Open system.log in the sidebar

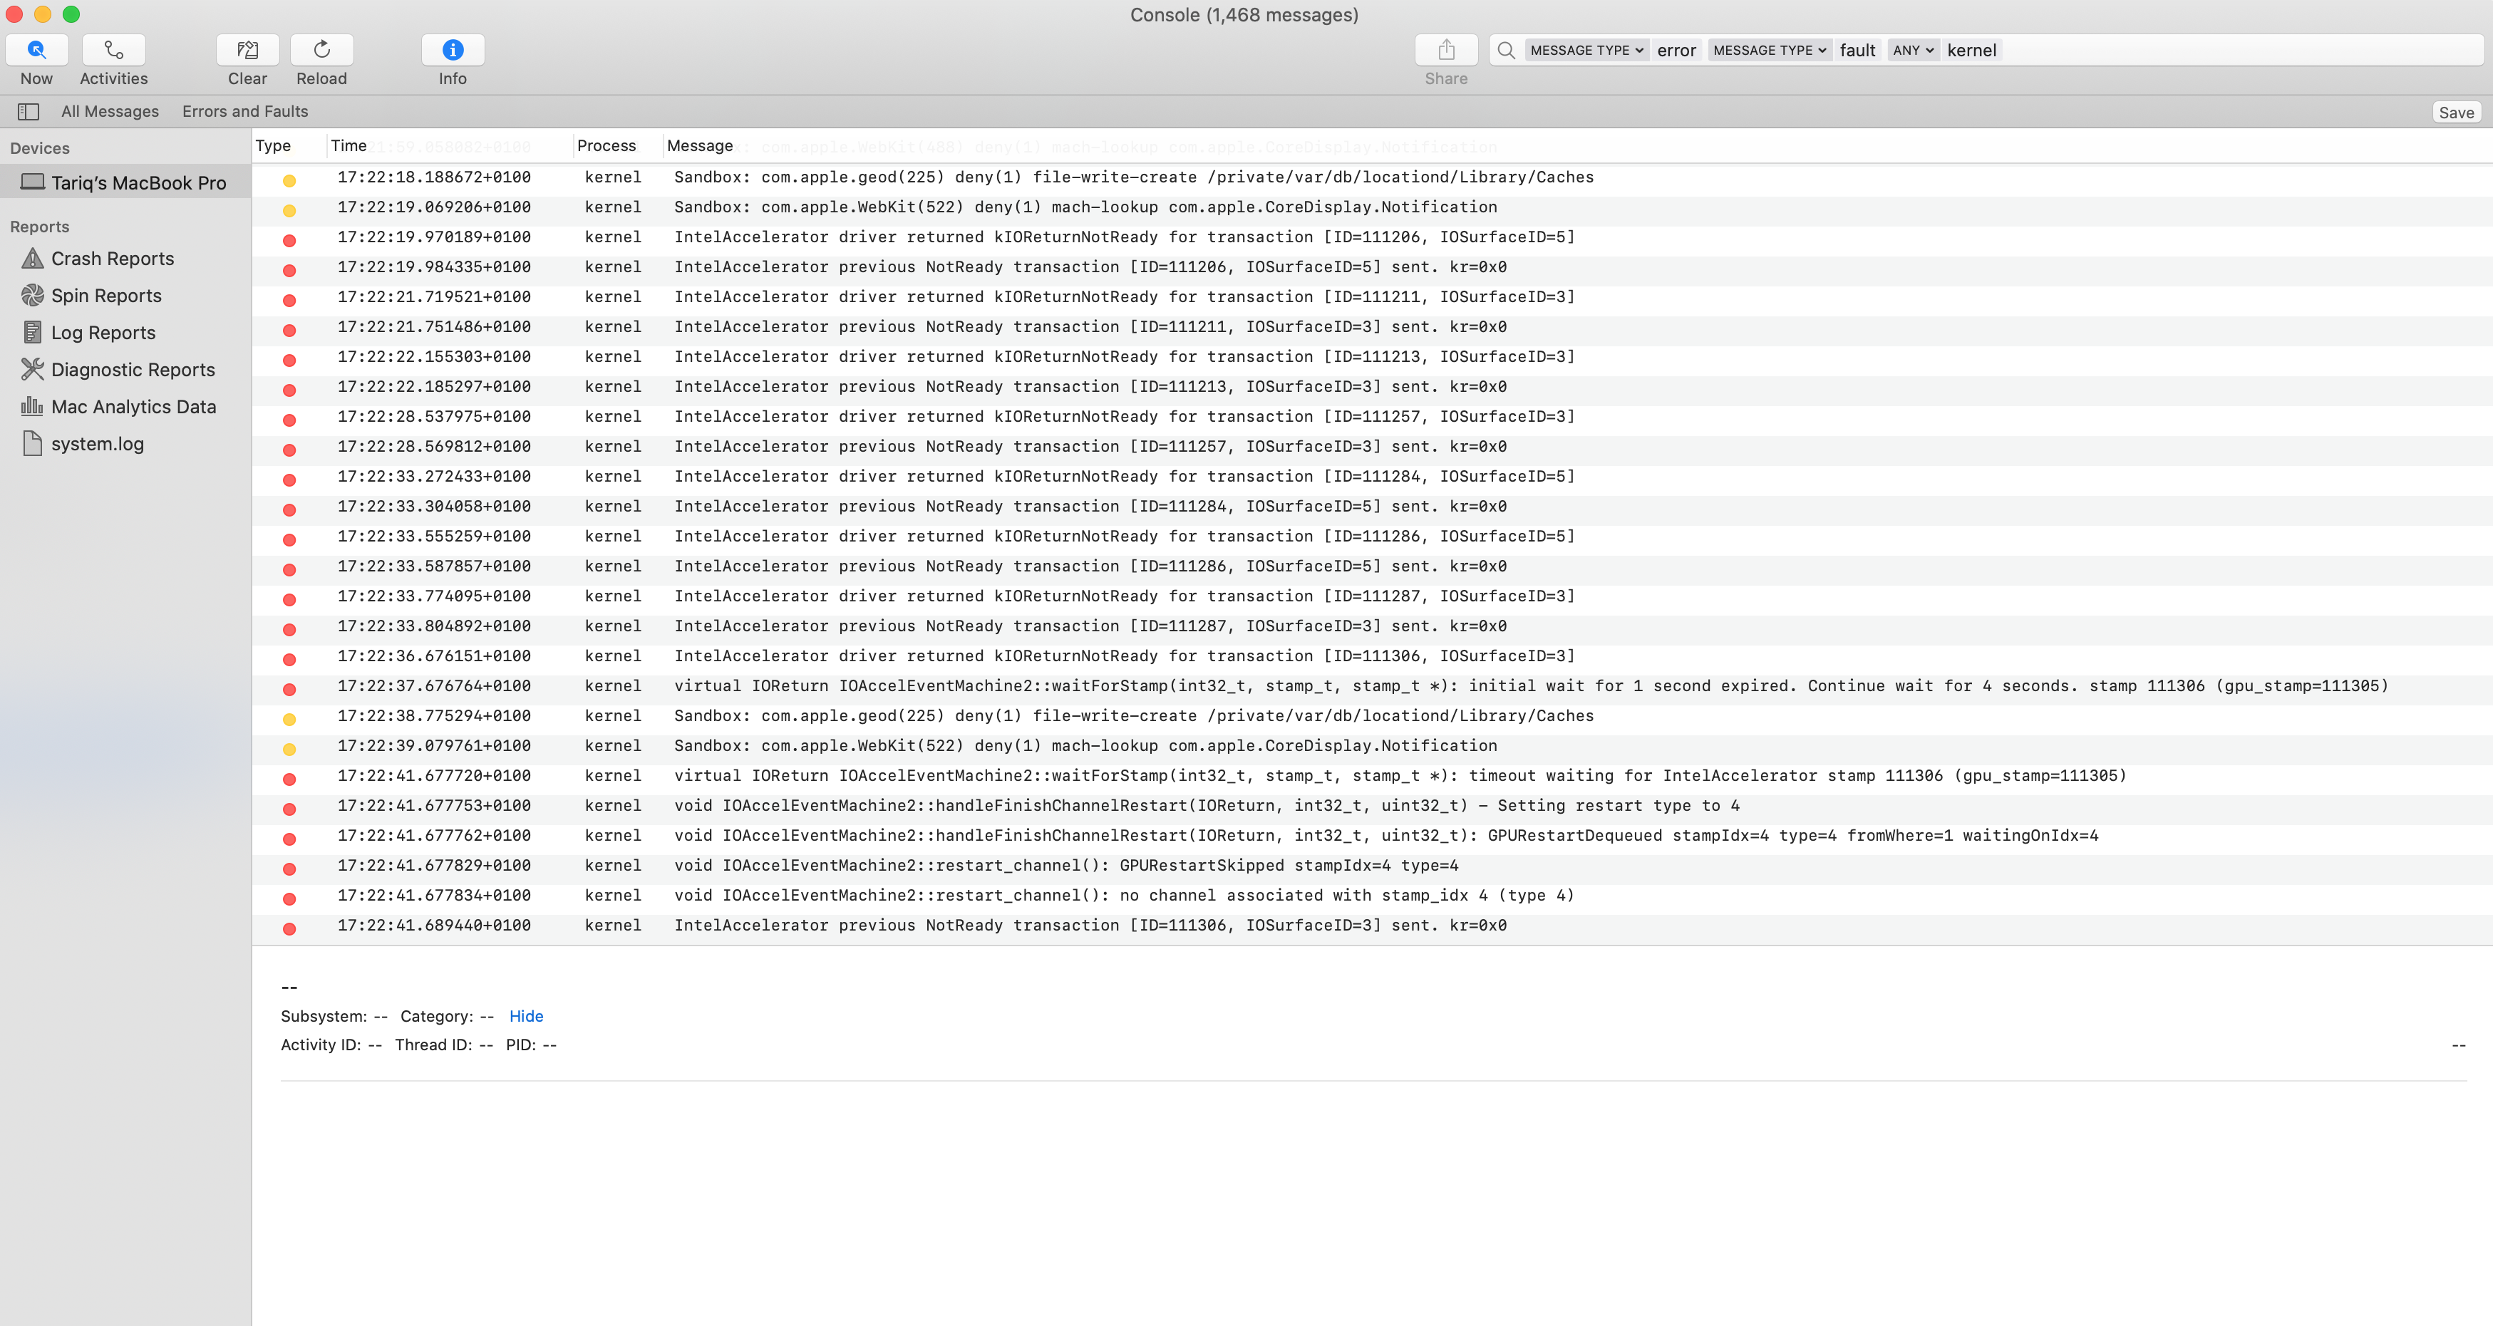(x=97, y=445)
